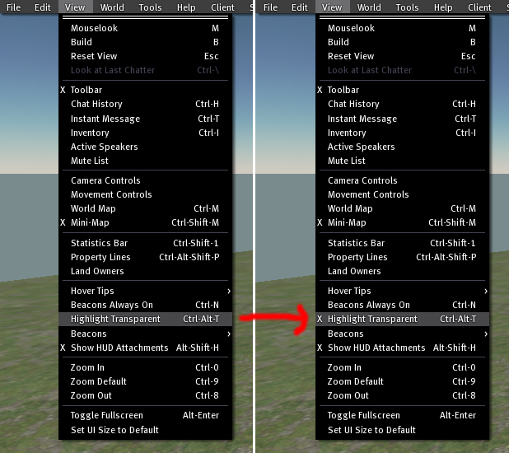Image resolution: width=509 pixels, height=453 pixels.
Task: Enable unchecked Highlight Transparent in left menu
Action: coord(115,319)
